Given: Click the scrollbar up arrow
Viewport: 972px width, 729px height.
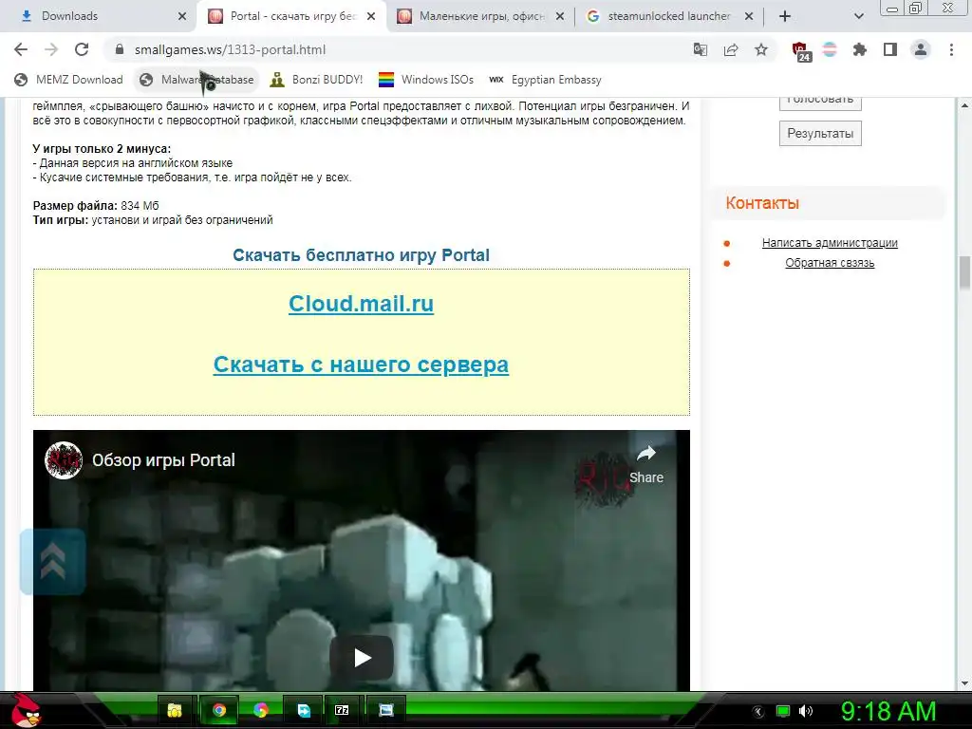Looking at the screenshot, I should pos(964,105).
